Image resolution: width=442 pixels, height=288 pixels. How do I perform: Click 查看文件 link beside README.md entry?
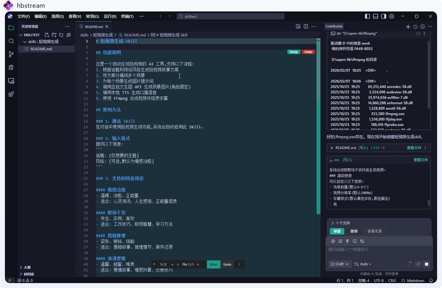coord(414,148)
